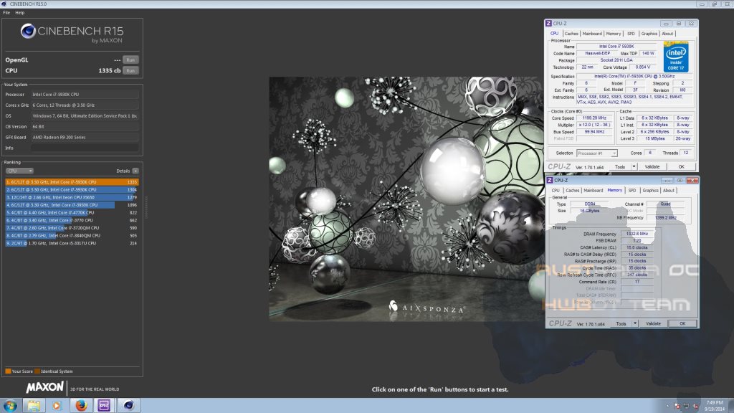This screenshot has height=413, width=734.
Task: Open Firefox from the taskbar
Action: coord(80,405)
